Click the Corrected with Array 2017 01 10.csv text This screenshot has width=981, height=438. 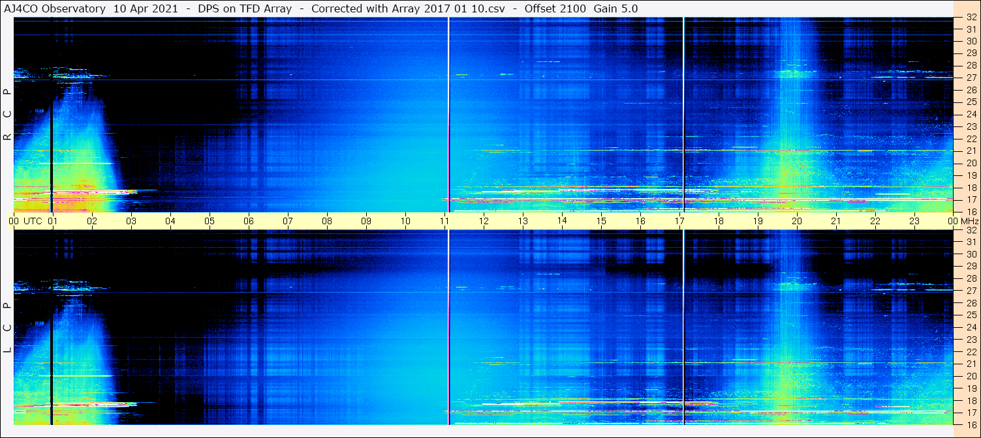pyautogui.click(x=408, y=8)
